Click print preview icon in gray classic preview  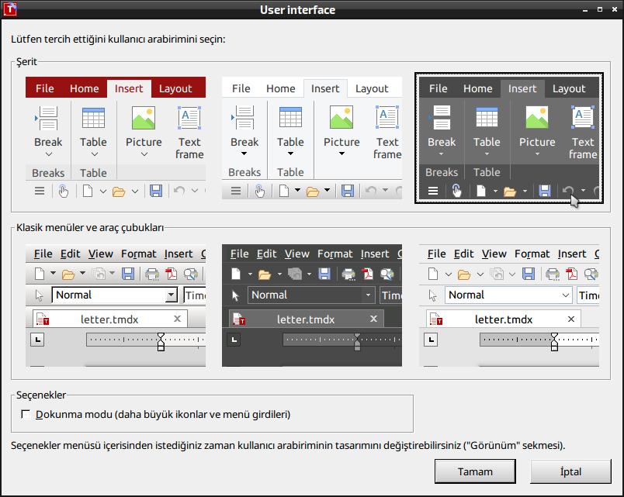[x=191, y=274]
